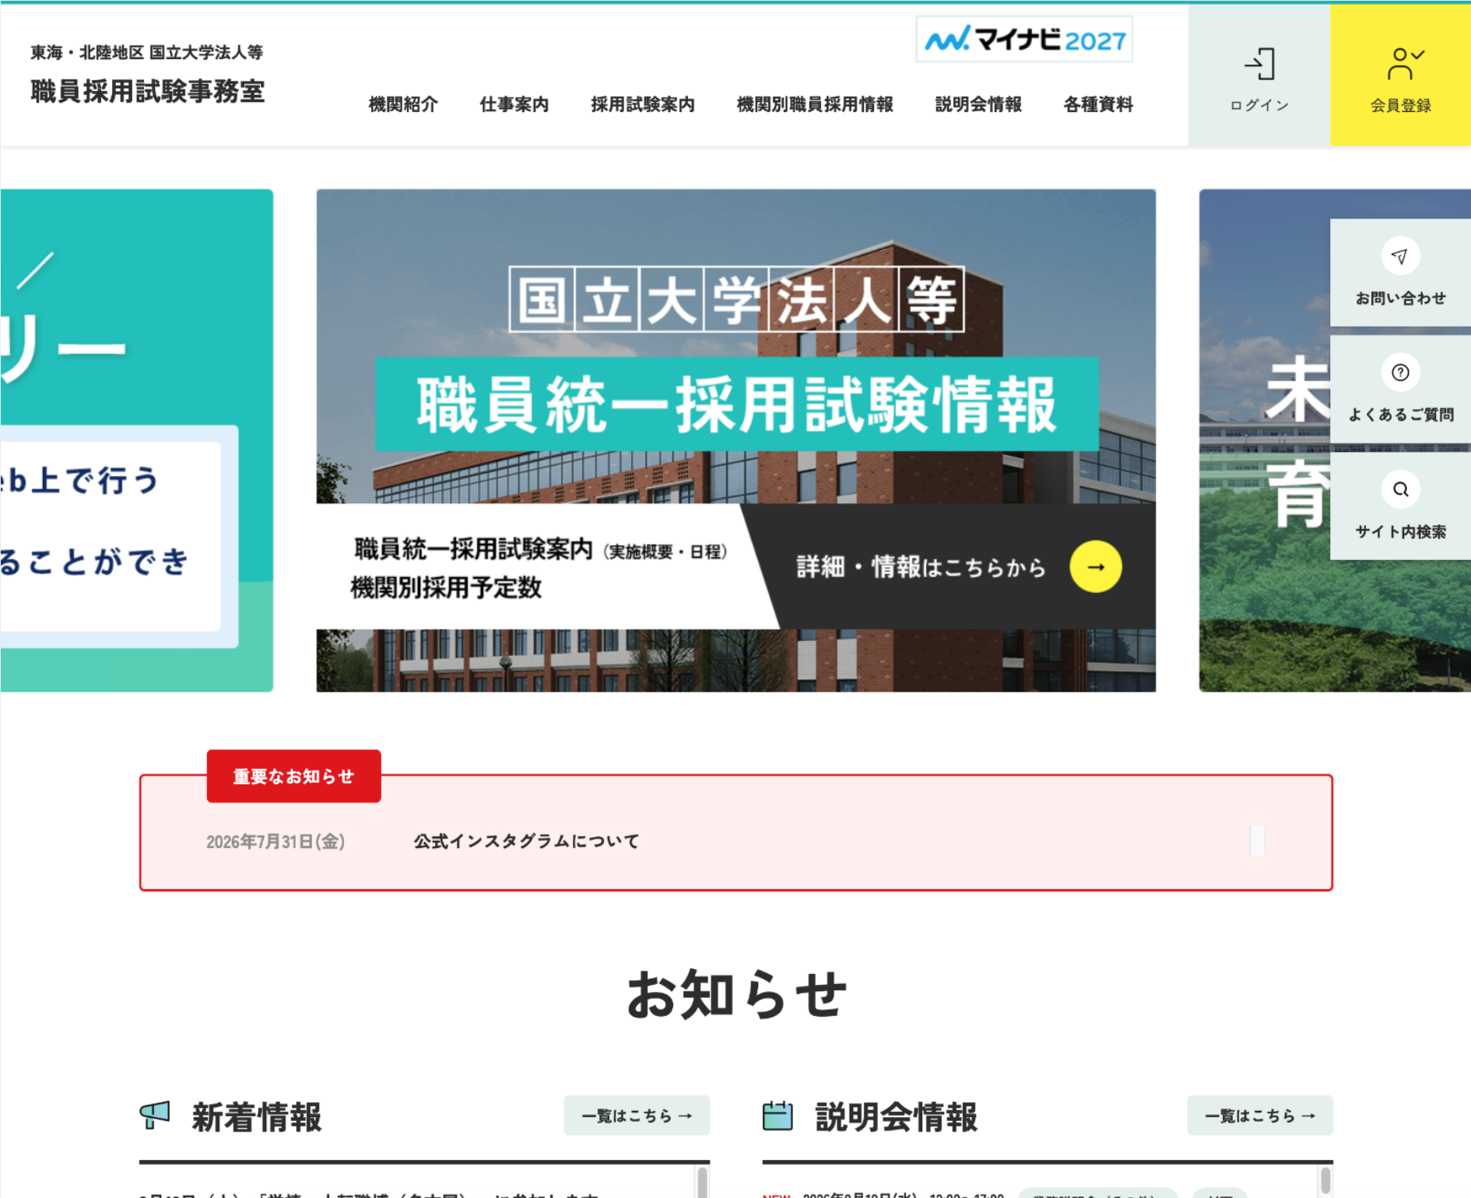Open FAQ question mark icon
The image size is (1471, 1198).
click(x=1400, y=373)
